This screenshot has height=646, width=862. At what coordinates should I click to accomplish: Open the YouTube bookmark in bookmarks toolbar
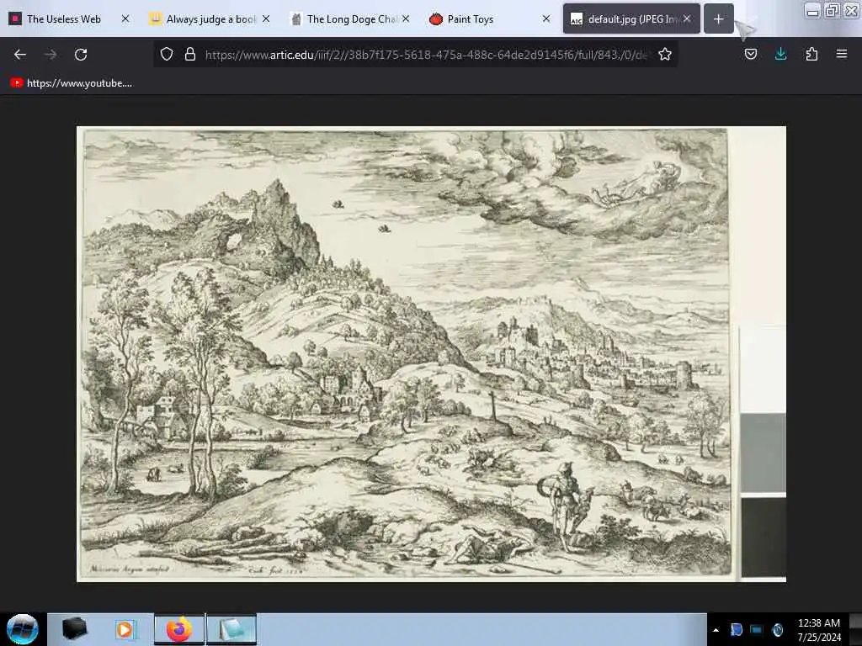[x=71, y=83]
